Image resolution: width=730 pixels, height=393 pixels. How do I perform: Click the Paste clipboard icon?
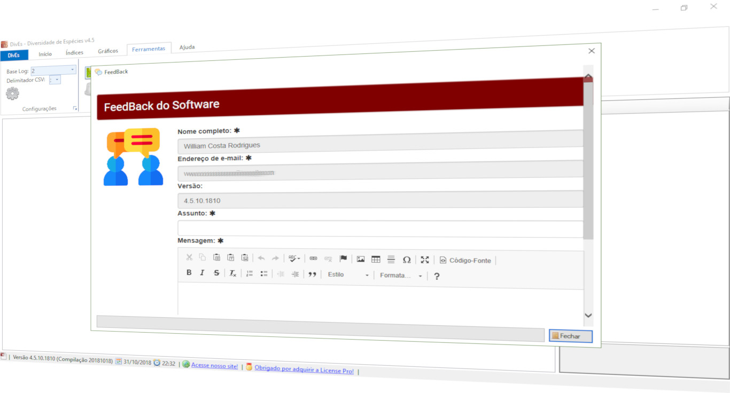216,257
